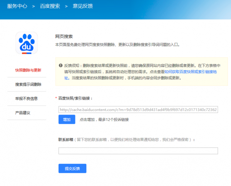Click the blue 增加 button
Image resolution: width=231 pixels, height=186 pixels.
[67, 120]
